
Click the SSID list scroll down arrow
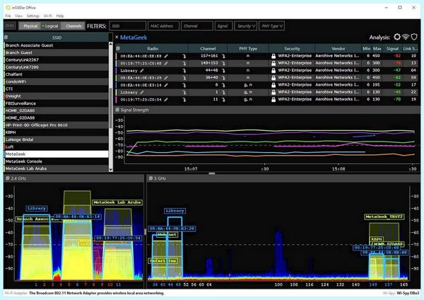pos(111,170)
